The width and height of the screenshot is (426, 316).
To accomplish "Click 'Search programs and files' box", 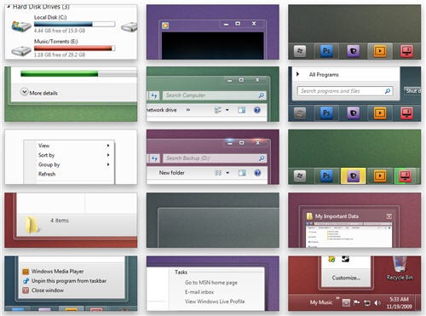I will point(345,91).
